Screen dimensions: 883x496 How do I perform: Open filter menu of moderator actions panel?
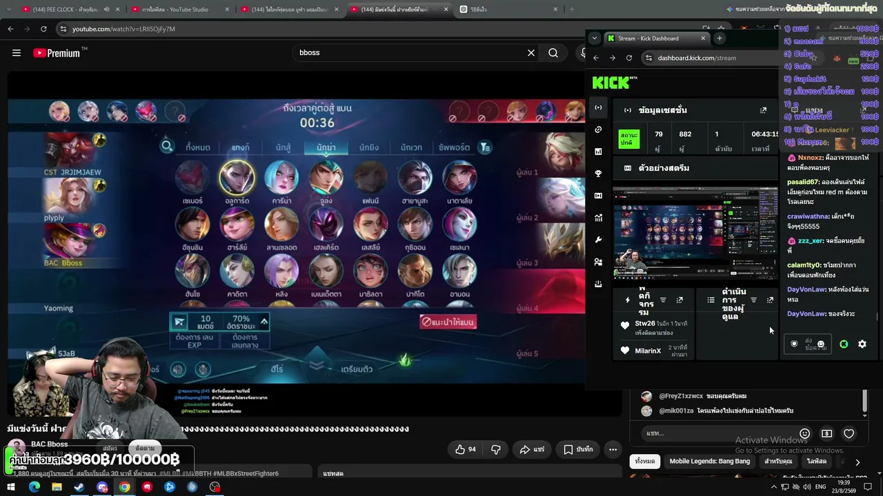pyautogui.click(x=753, y=300)
